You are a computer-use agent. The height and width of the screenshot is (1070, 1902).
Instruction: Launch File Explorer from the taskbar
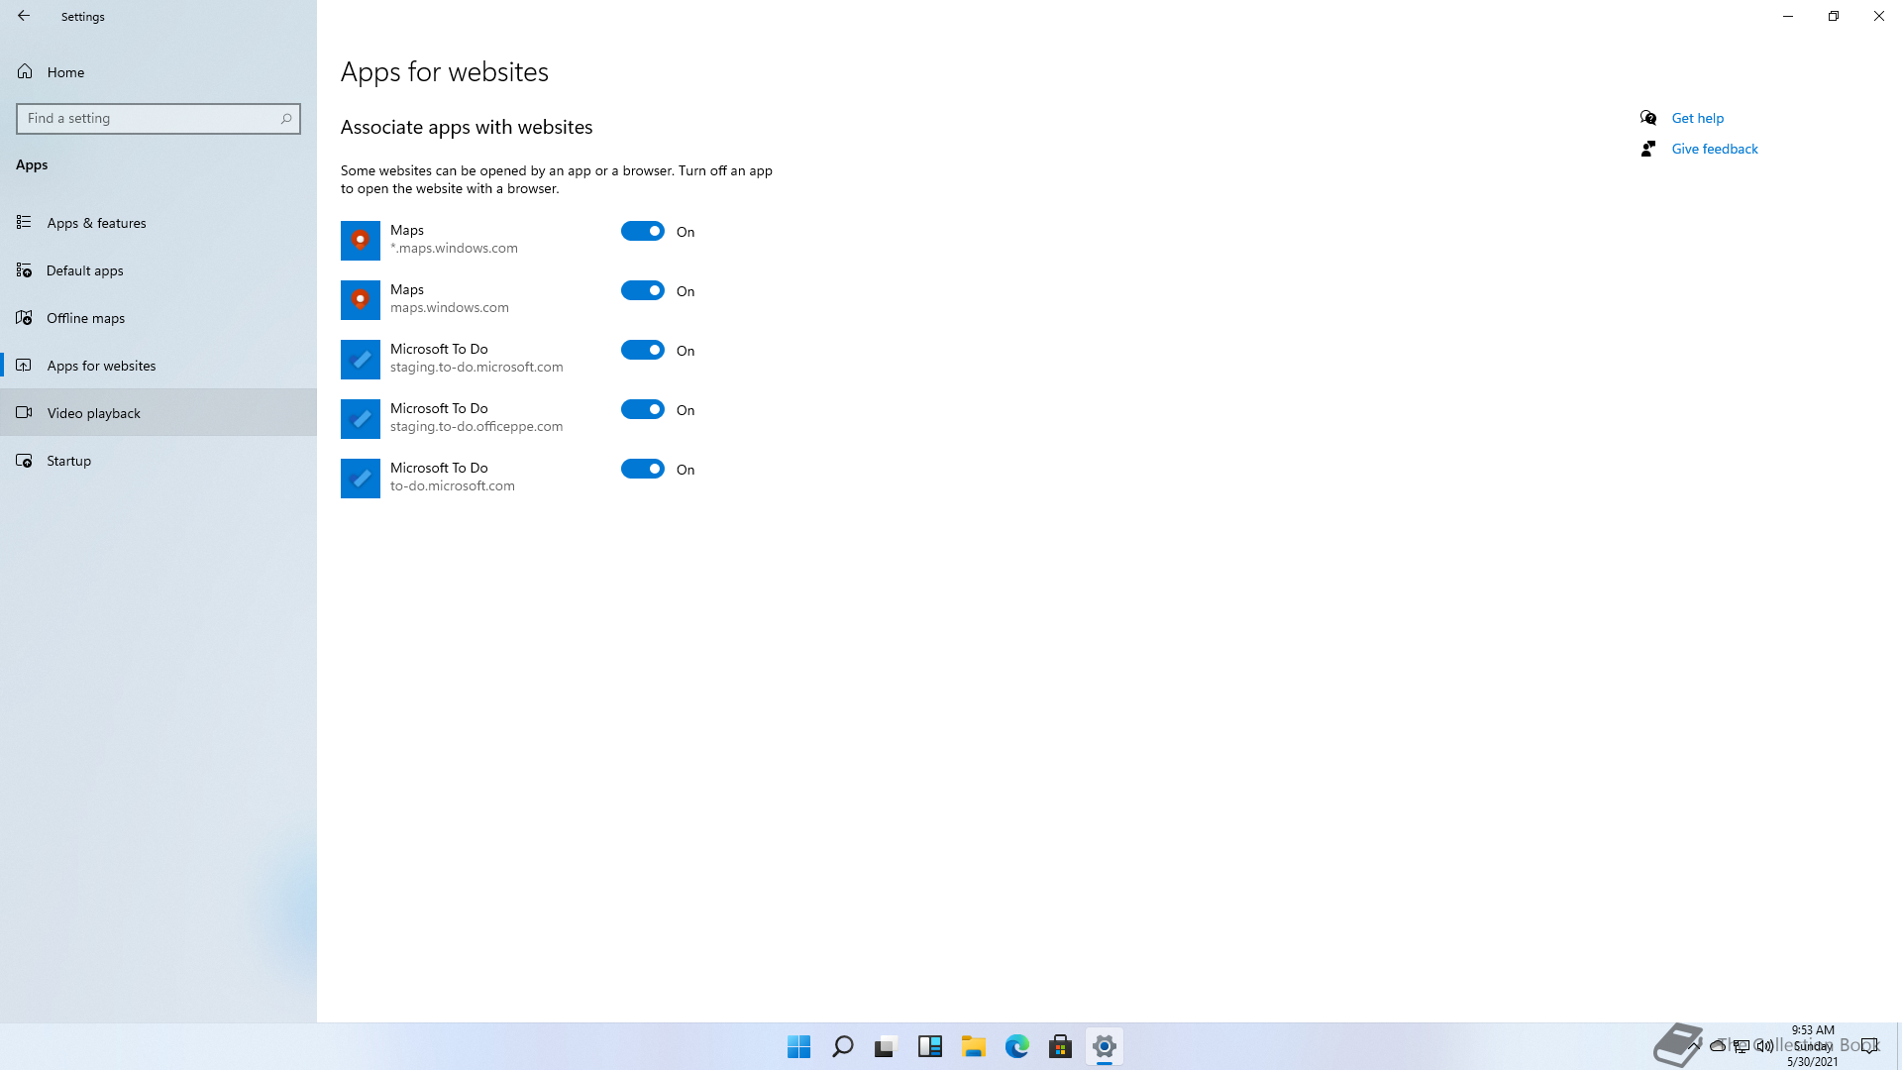click(x=974, y=1046)
